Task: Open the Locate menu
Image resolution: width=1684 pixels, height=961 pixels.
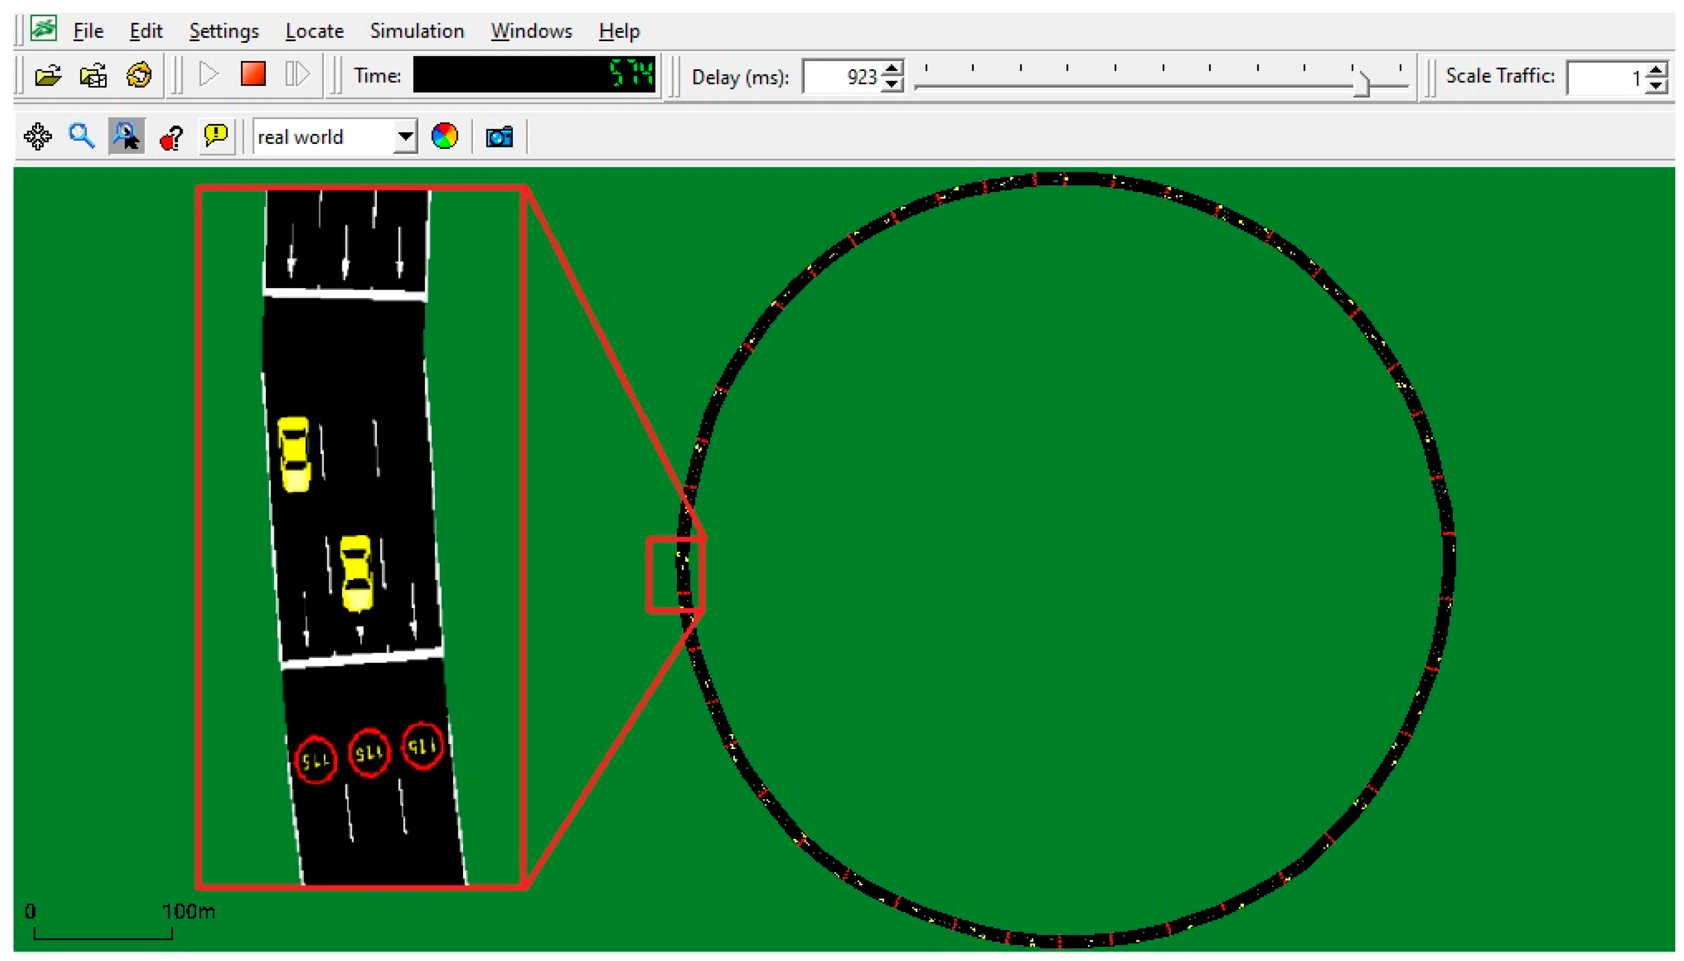Action: (x=314, y=31)
